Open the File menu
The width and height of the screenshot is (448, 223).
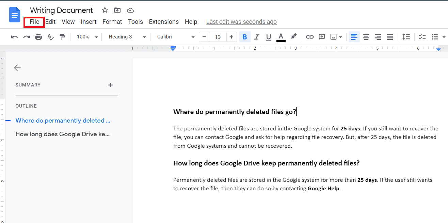(34, 22)
